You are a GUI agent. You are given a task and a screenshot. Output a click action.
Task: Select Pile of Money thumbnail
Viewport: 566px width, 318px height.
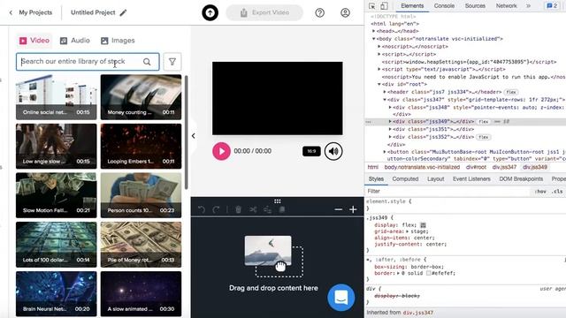141,245
